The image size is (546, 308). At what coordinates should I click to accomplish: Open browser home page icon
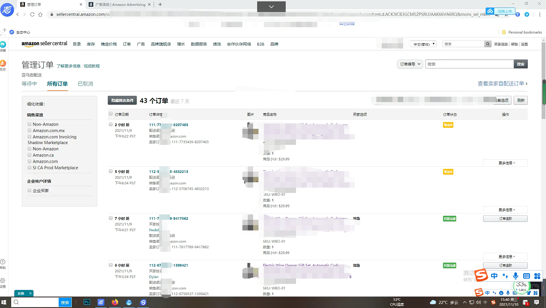click(x=41, y=14)
